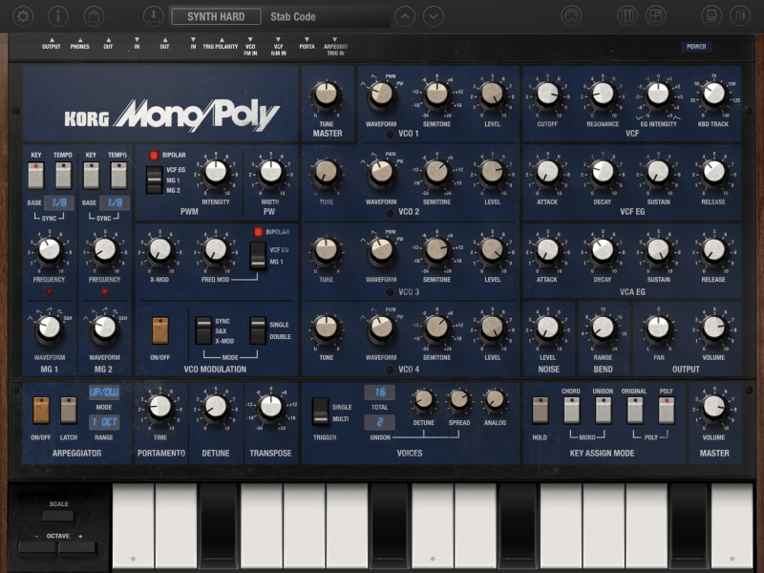The height and width of the screenshot is (573, 764).
Task: Open the SYNTH HARD category menu
Action: click(x=215, y=16)
